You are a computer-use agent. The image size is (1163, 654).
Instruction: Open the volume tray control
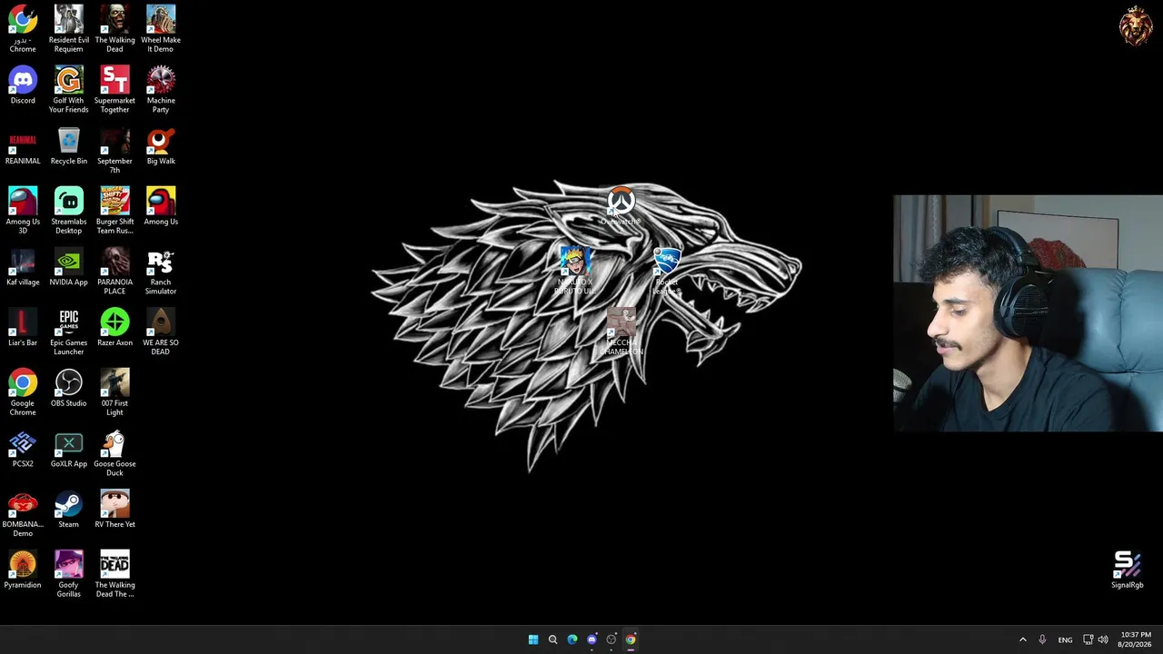pyautogui.click(x=1103, y=639)
